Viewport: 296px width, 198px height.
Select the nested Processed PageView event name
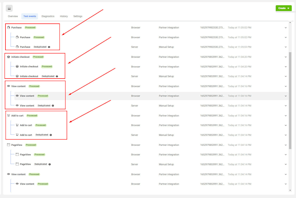coord(25,154)
